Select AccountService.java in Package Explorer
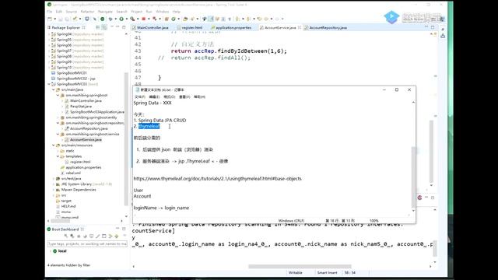Screen dimensions: 498x280 (86, 140)
